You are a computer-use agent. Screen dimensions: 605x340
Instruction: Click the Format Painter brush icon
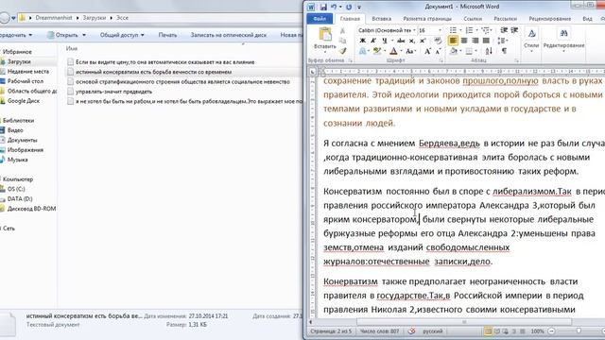coord(342,51)
